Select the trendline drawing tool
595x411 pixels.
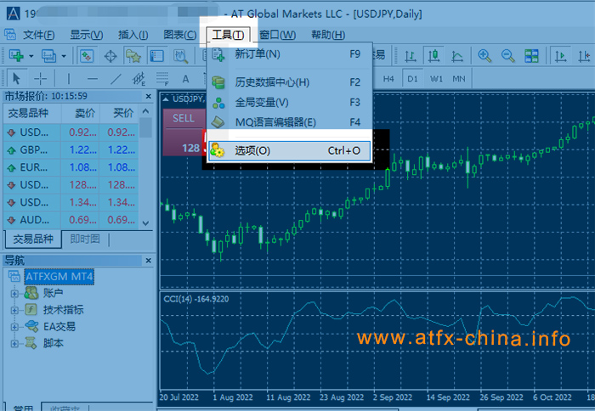pos(116,79)
